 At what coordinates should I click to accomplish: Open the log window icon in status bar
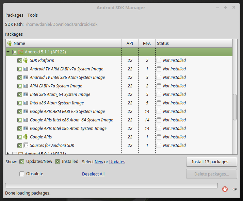click(234, 189)
